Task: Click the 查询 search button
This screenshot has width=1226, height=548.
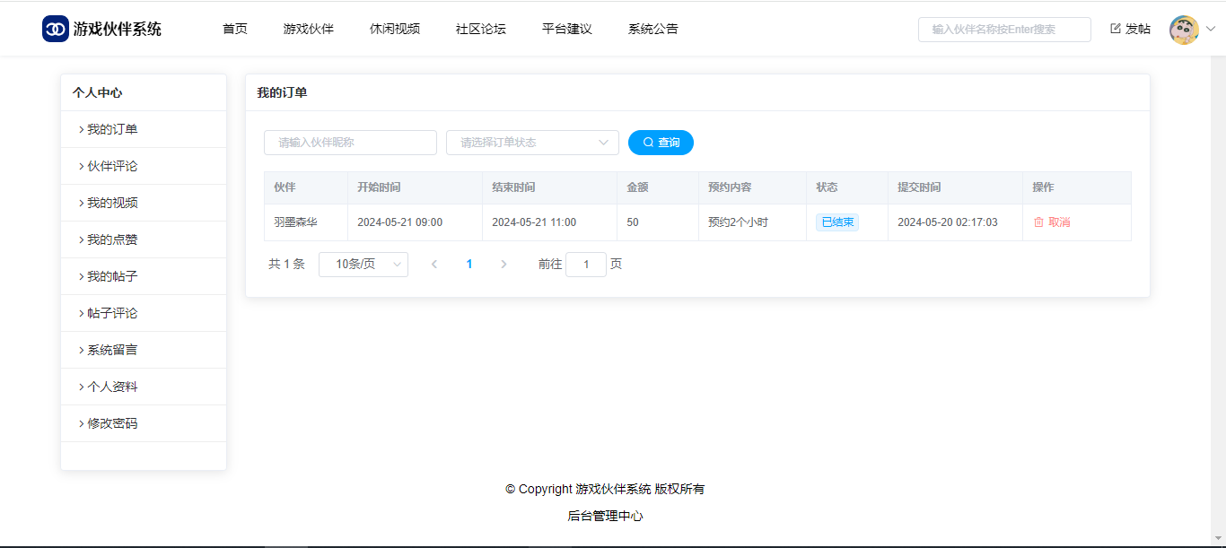Action: pyautogui.click(x=661, y=143)
